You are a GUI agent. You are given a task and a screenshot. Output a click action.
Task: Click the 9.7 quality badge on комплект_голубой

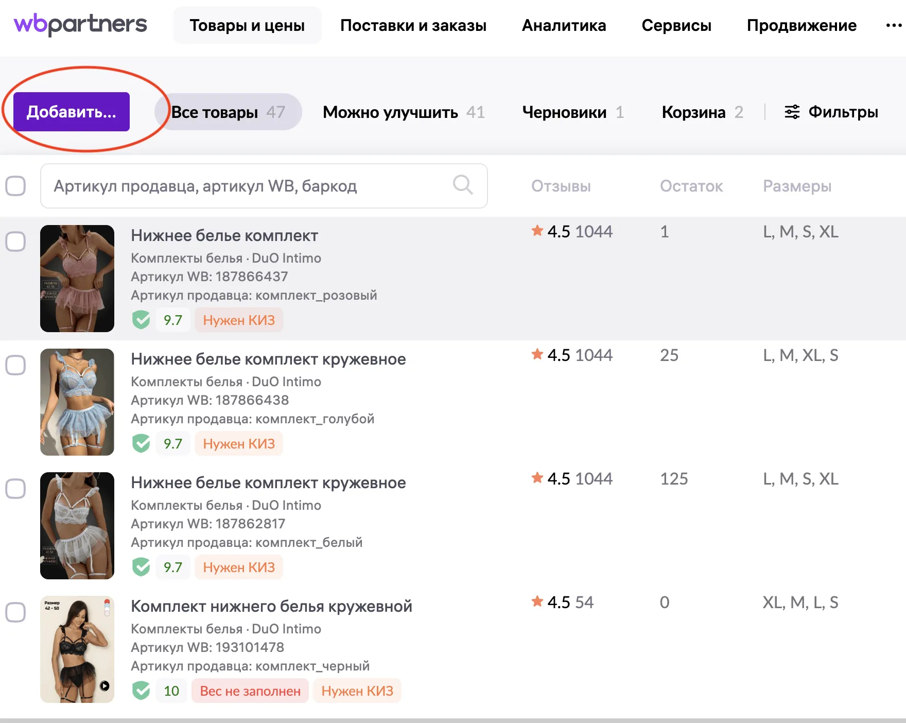[172, 443]
